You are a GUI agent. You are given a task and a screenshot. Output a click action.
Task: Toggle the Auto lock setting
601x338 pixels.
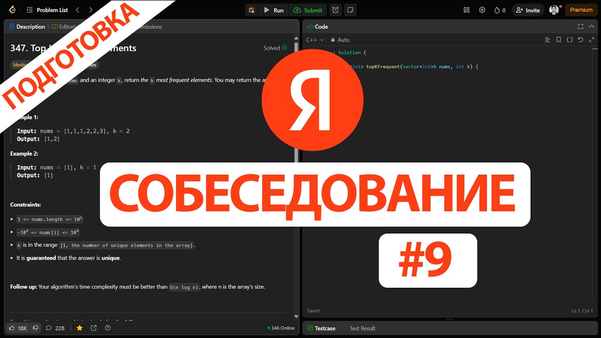pos(340,40)
